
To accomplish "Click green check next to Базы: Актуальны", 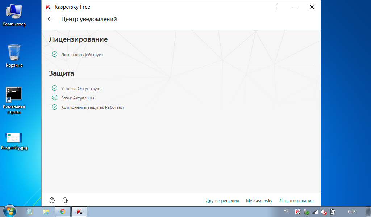I will coord(54,98).
